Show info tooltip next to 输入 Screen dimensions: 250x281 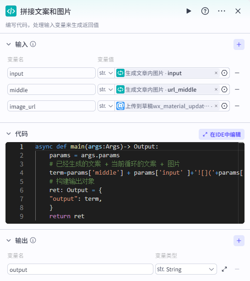(33, 44)
